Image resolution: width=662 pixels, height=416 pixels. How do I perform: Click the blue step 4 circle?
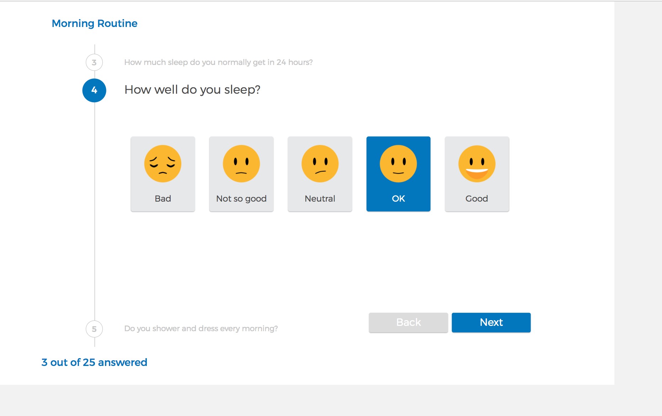coord(94,90)
